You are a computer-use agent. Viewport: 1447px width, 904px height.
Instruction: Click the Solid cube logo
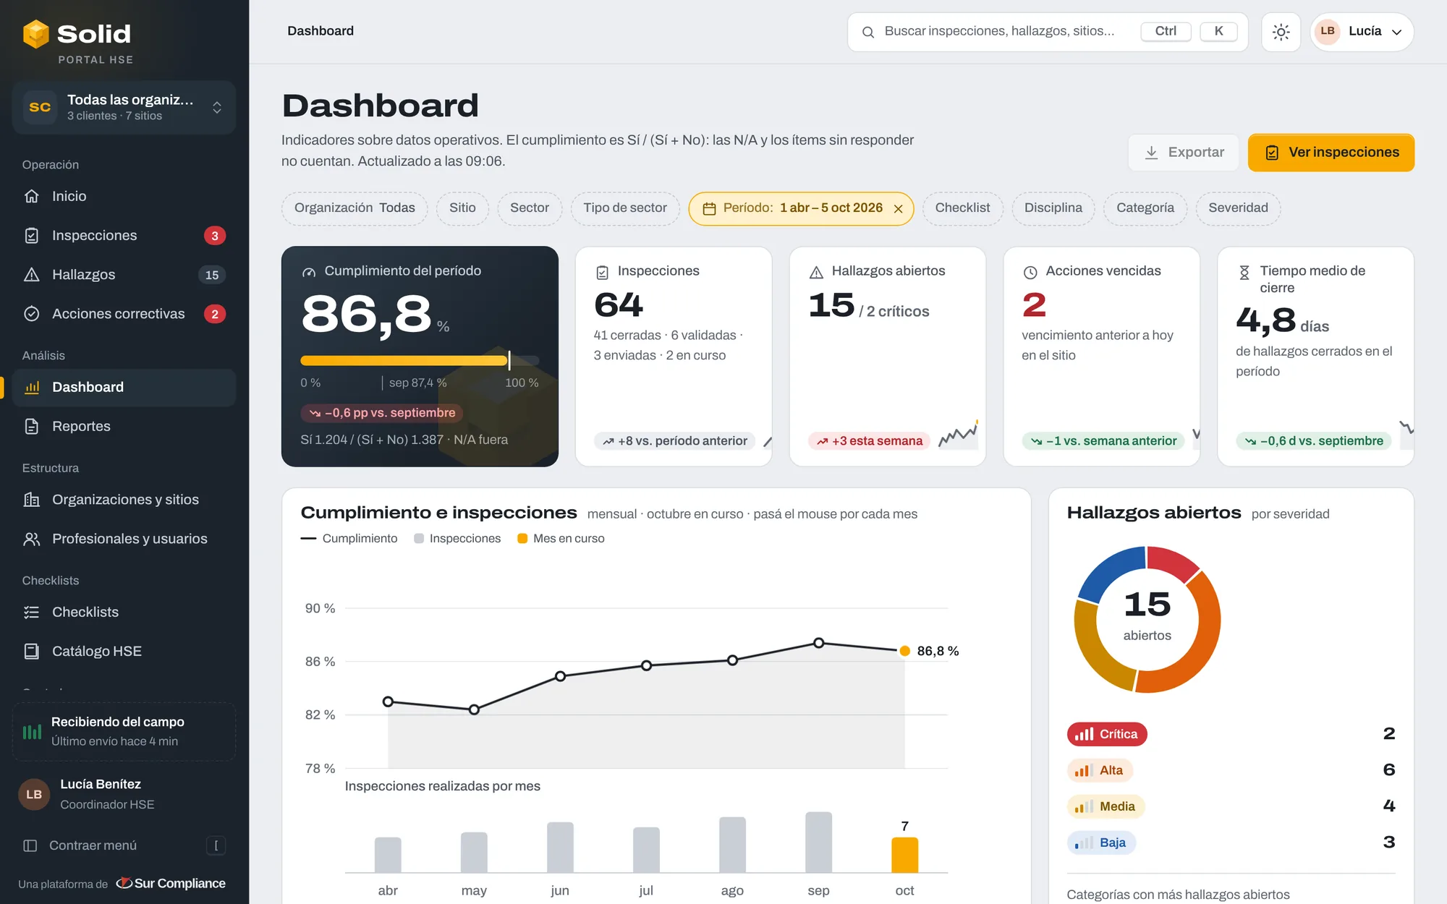tap(35, 34)
